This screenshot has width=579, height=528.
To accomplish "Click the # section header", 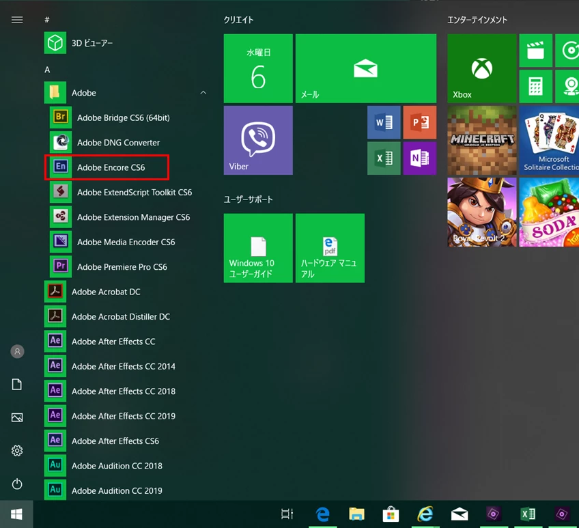I will click(47, 20).
